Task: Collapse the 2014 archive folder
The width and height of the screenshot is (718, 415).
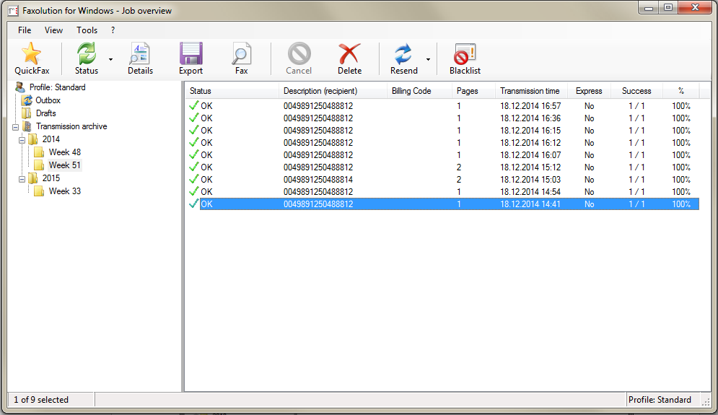Action: point(22,139)
